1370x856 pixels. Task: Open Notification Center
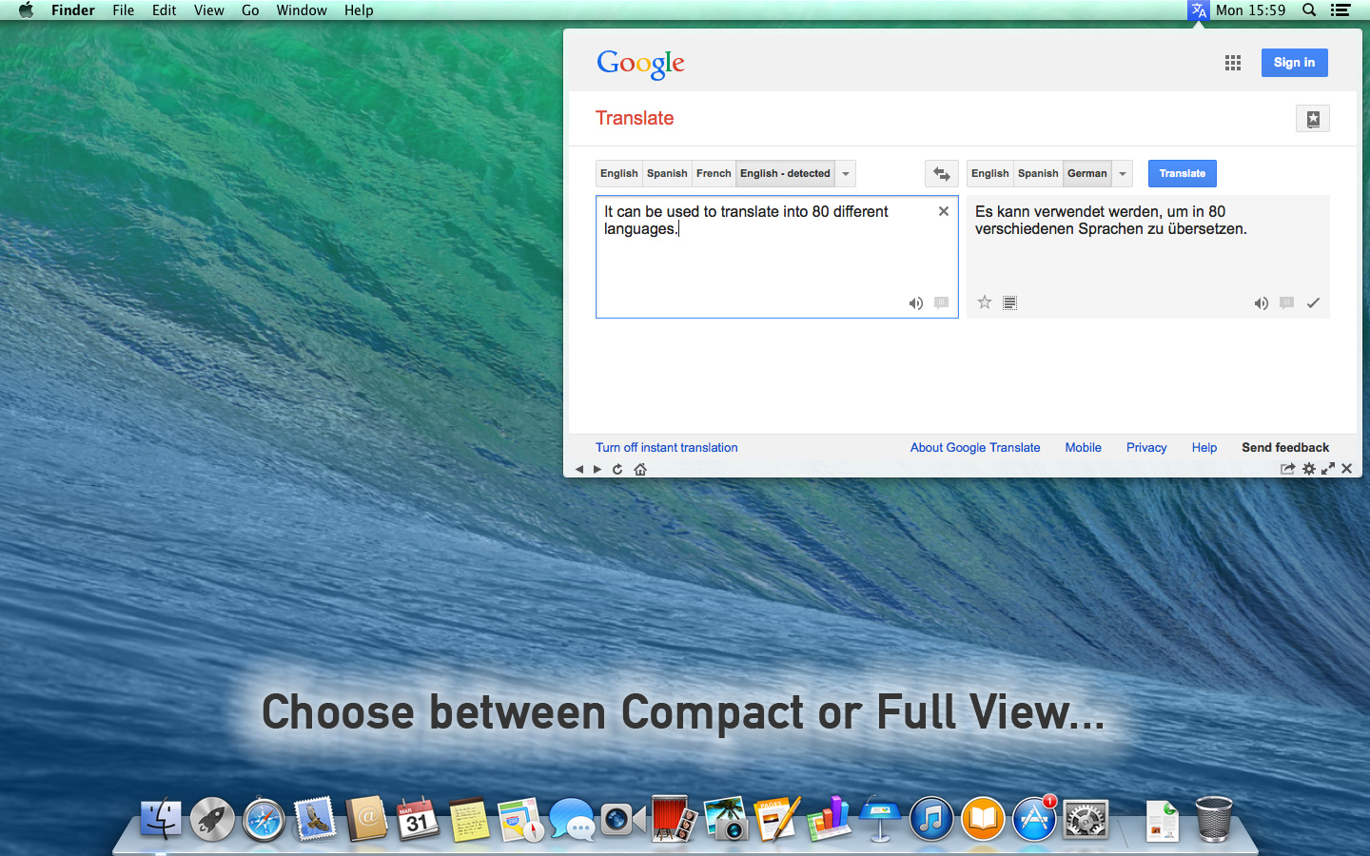[x=1341, y=10]
